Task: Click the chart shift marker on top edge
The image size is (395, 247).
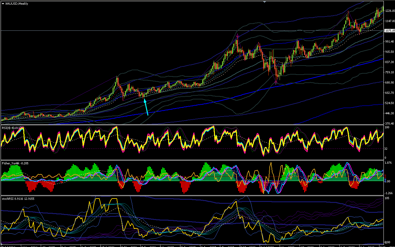Action: tap(265, 2)
